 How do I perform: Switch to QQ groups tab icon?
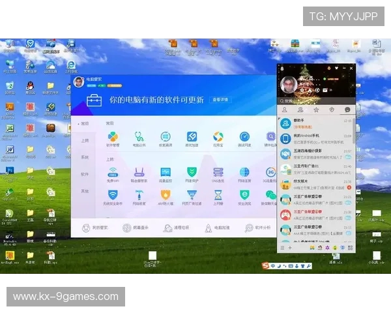click(300, 110)
